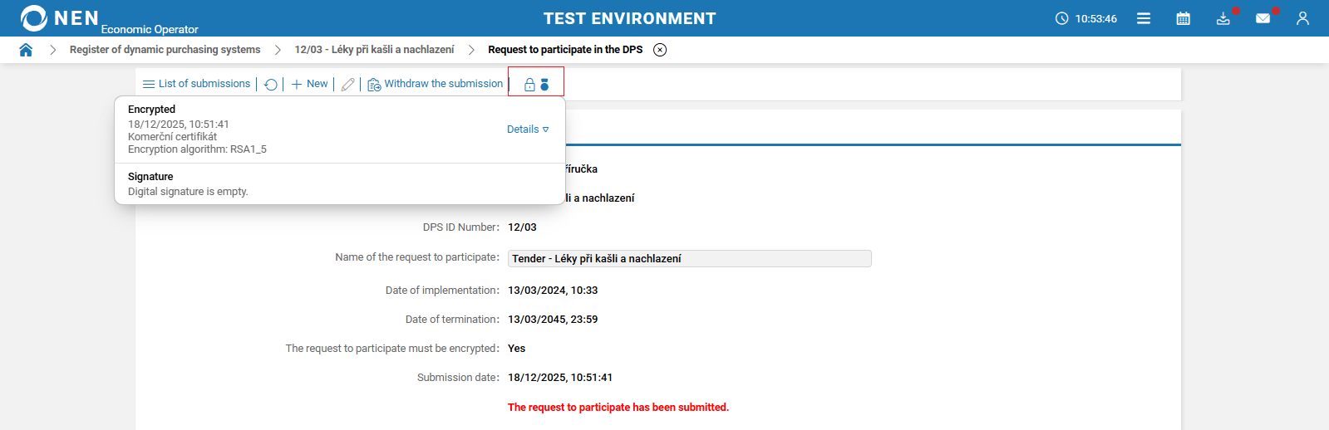
Task: Open the 12/03 - Léky při kašli breadcrumb
Action: (x=374, y=50)
